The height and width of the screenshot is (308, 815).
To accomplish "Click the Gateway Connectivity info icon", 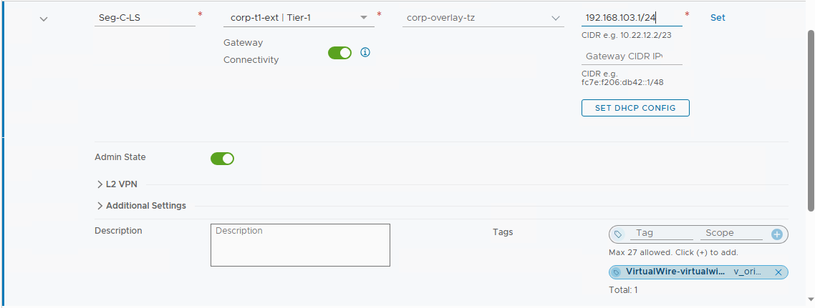I will [x=365, y=52].
